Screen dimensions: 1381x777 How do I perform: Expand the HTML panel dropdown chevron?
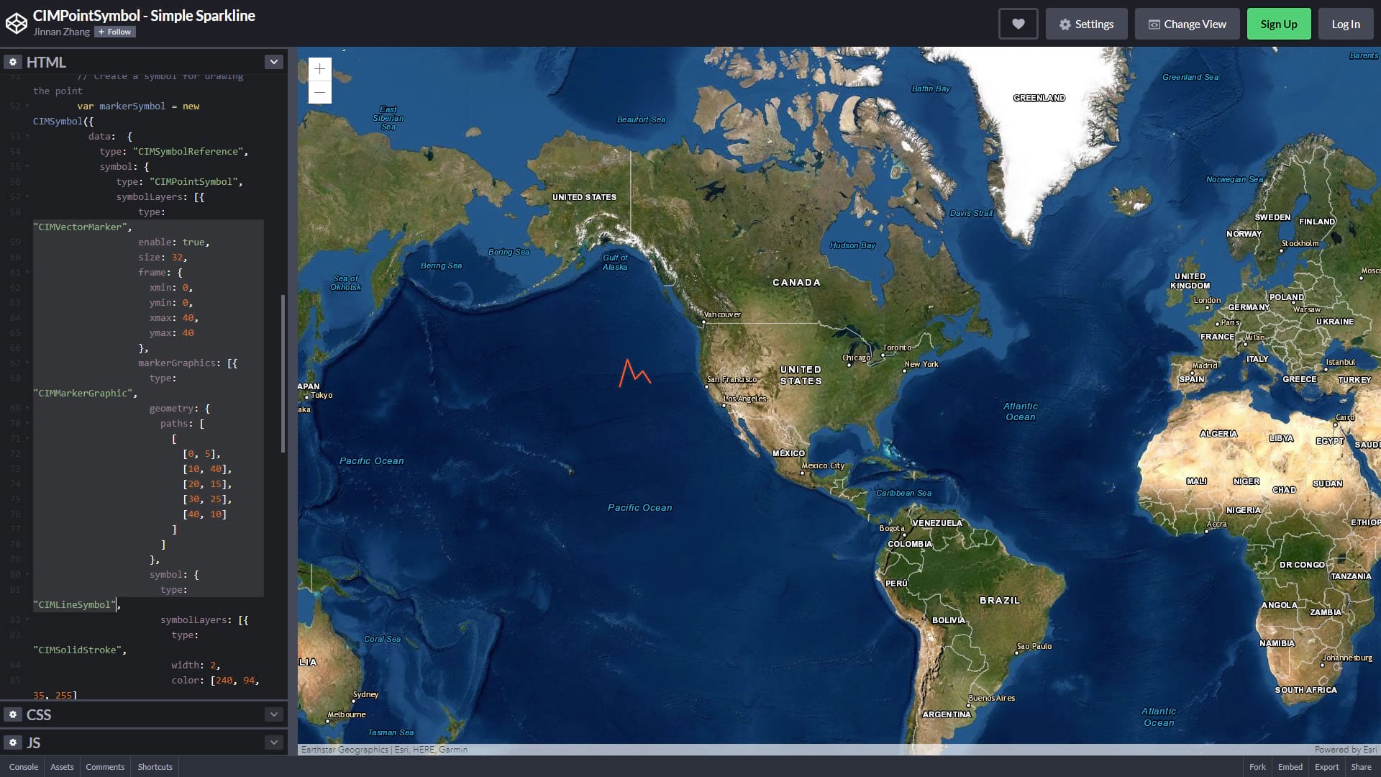click(274, 62)
